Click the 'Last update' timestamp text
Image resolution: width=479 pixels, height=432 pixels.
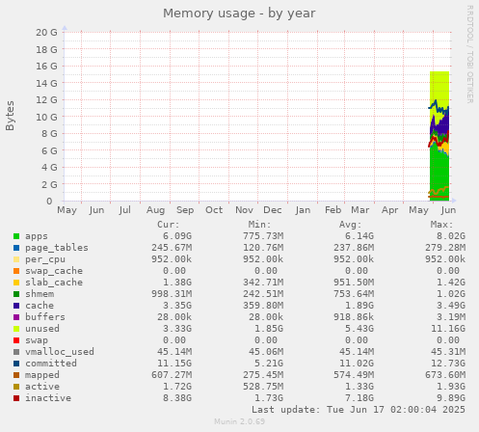coord(359,410)
